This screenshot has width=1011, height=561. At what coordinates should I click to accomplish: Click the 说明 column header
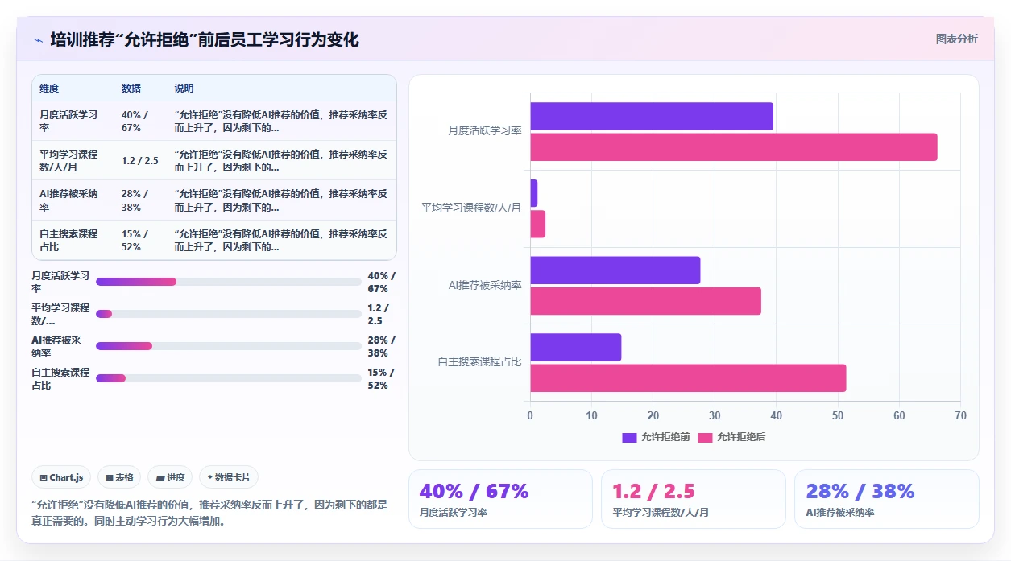(184, 89)
